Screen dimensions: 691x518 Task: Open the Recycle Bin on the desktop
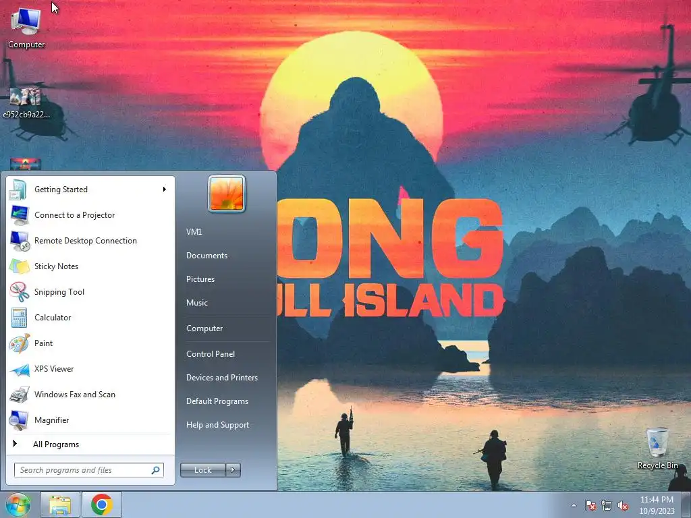tap(657, 449)
